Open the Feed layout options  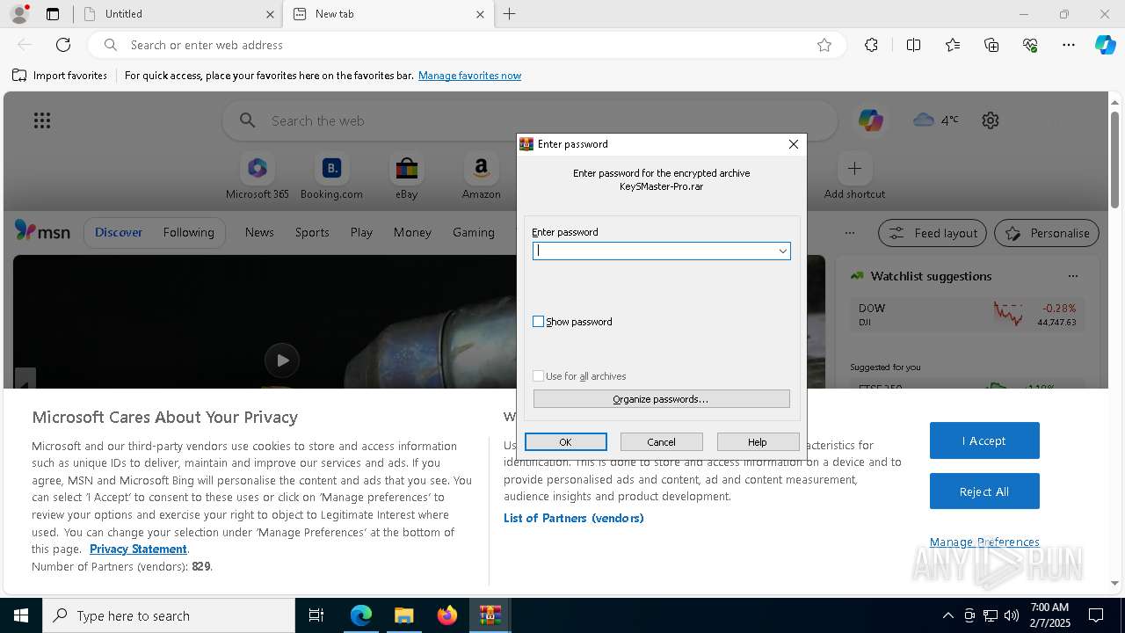coord(933,233)
